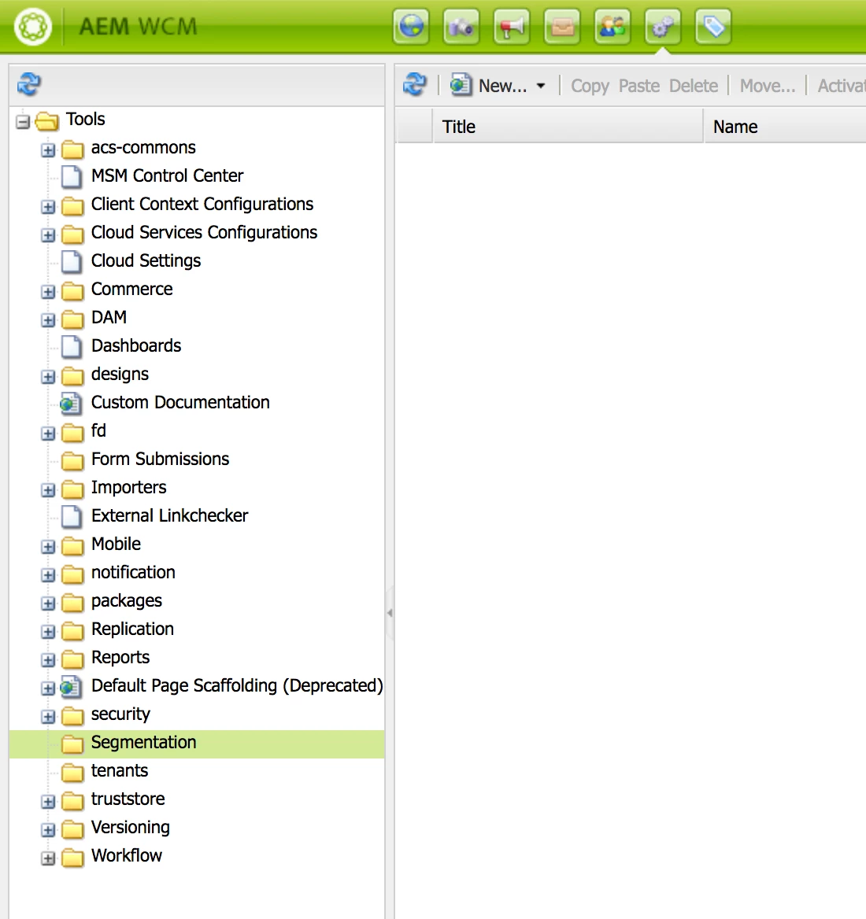Viewport: 866px width, 919px height.
Task: Select the External Linkchecker label
Action: click(169, 515)
